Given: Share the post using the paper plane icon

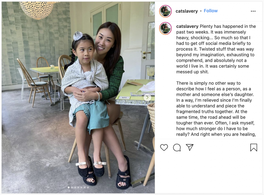Looking at the screenshot, I should coord(189,147).
